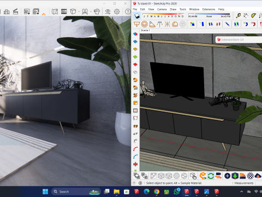Select the Protractor tool
The width and height of the screenshot is (262, 197).
pos(253,16)
